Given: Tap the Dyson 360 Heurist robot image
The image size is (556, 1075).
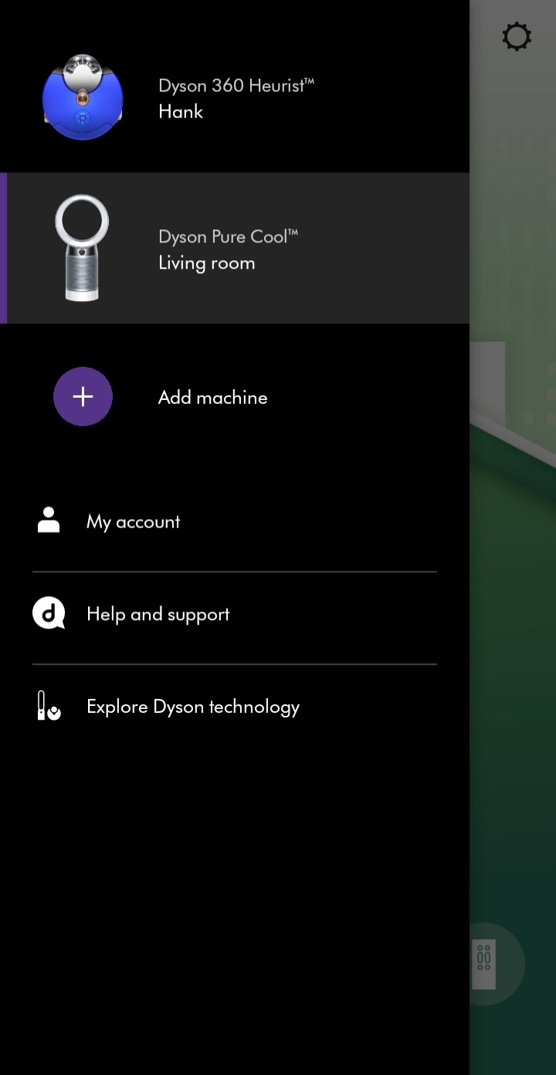Looking at the screenshot, I should tap(83, 97).
